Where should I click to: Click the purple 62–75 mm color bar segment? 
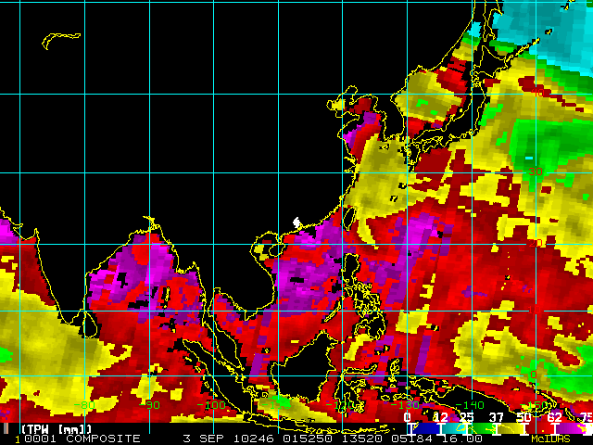coord(571,428)
